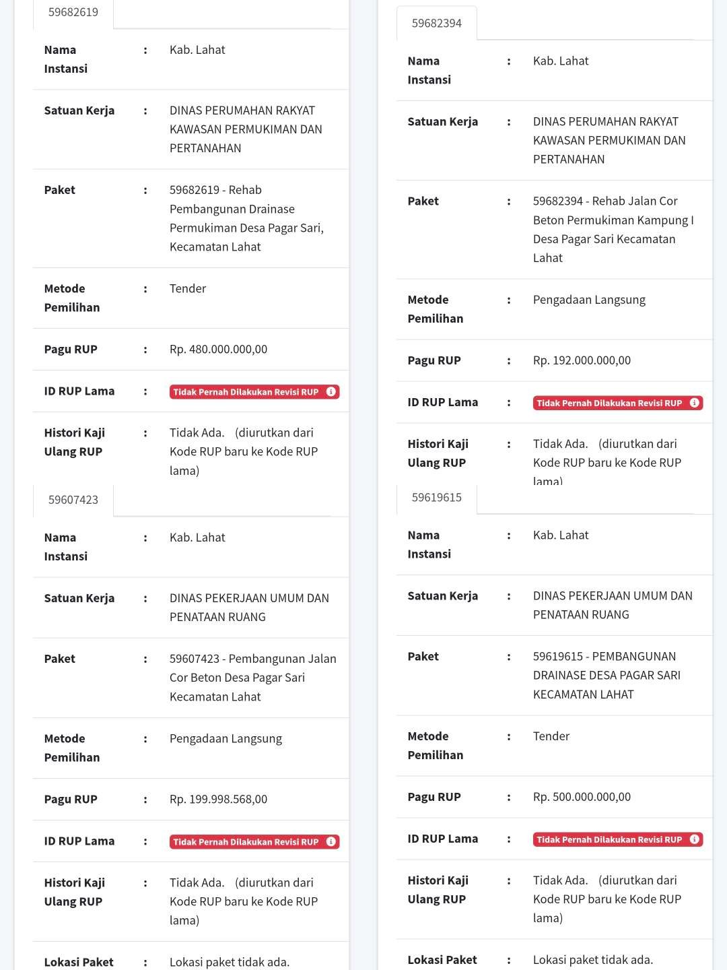The height and width of the screenshot is (970, 727).
Task: Switch to the 59682394 tab
Action: 437,24
